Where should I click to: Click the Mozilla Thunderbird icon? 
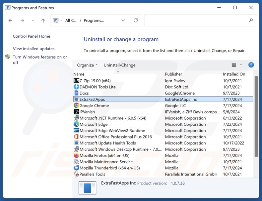76,168
